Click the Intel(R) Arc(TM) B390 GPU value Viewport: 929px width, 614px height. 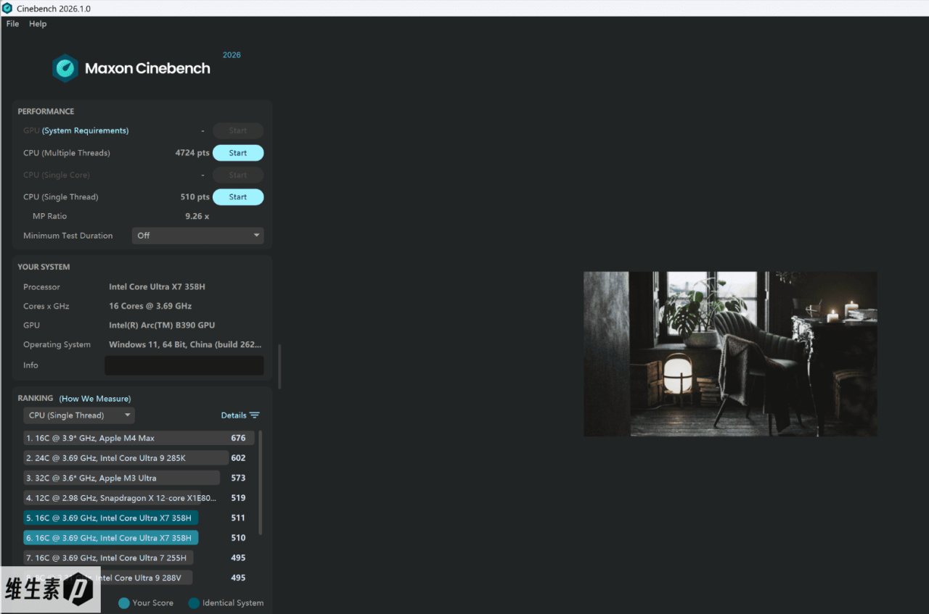162,325
